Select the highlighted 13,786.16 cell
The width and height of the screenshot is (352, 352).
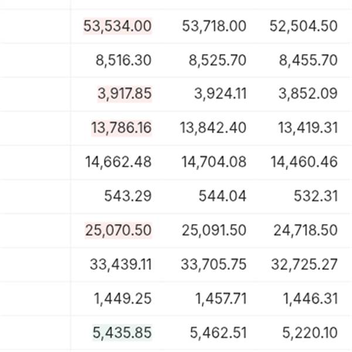121,128
